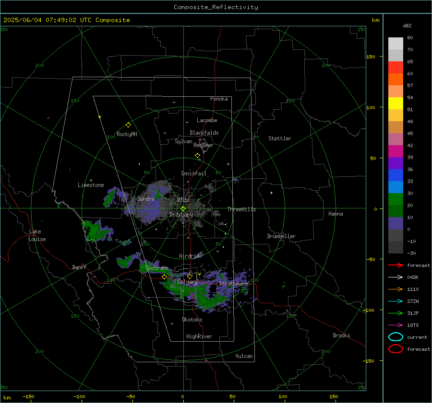432x403 pixels.
Task: Select the RockyMH label
Action: 127,134
